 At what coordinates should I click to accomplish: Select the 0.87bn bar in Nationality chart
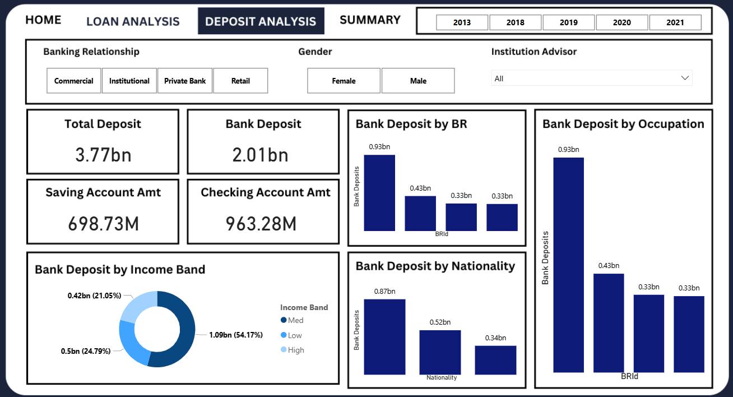point(384,337)
